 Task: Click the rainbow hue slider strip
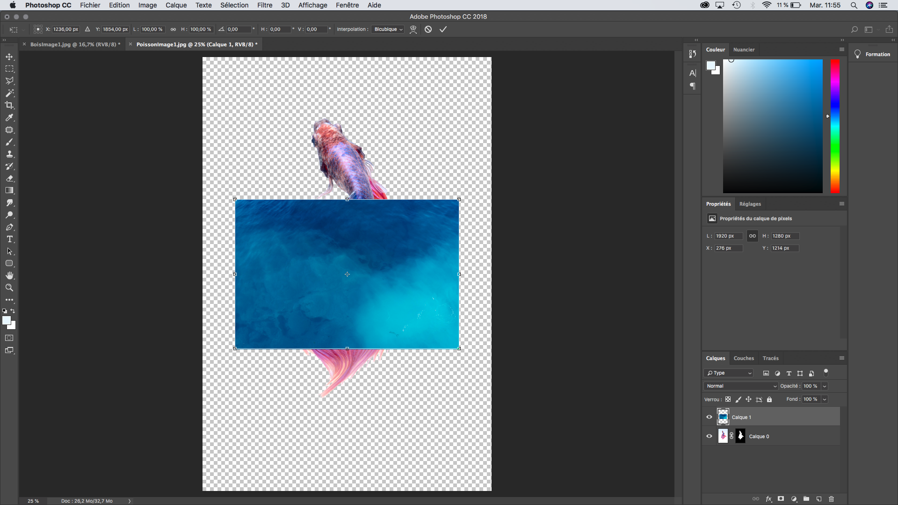[x=835, y=126]
